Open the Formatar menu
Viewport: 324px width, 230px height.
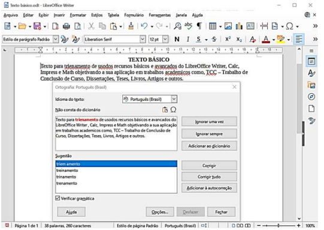[x=78, y=15]
